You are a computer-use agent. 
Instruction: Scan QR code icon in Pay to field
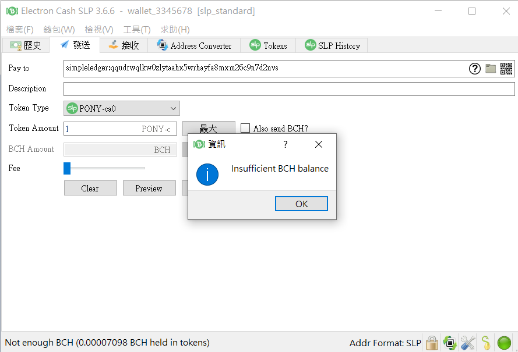(506, 69)
